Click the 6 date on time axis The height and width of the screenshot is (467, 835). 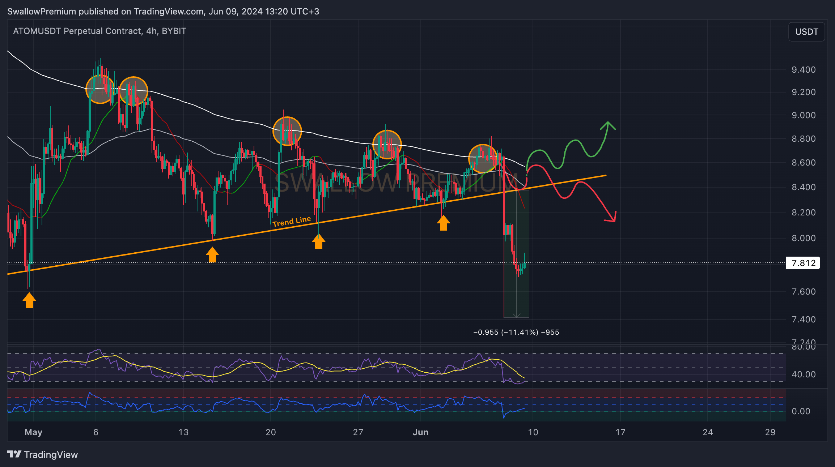(96, 432)
